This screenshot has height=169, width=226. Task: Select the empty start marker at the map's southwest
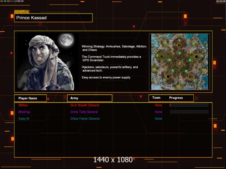point(168,76)
